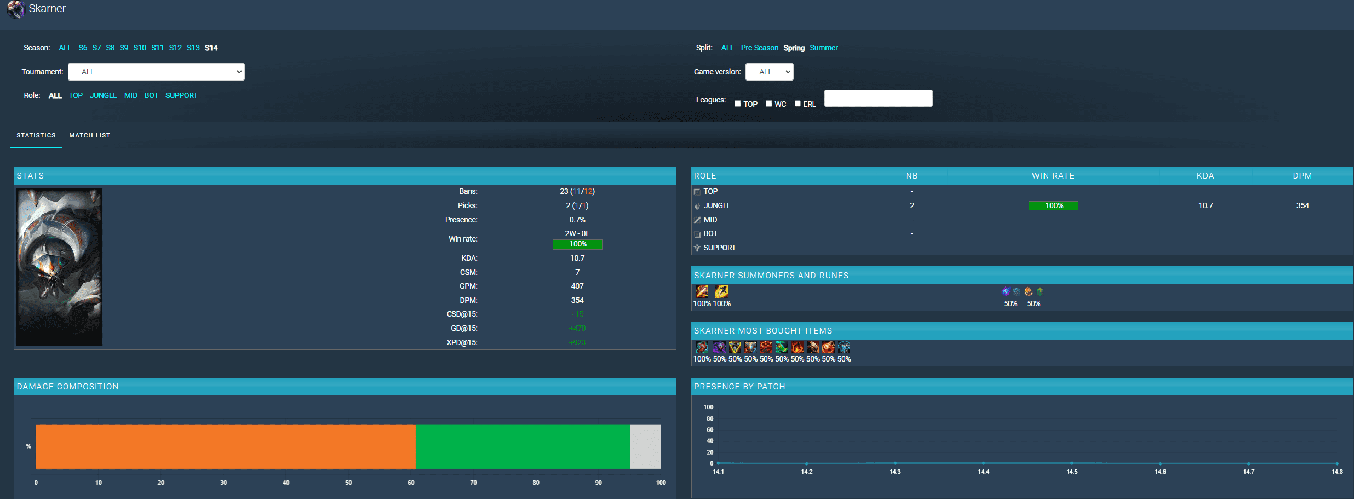
Task: Select the Statistics tab
Action: coord(36,135)
